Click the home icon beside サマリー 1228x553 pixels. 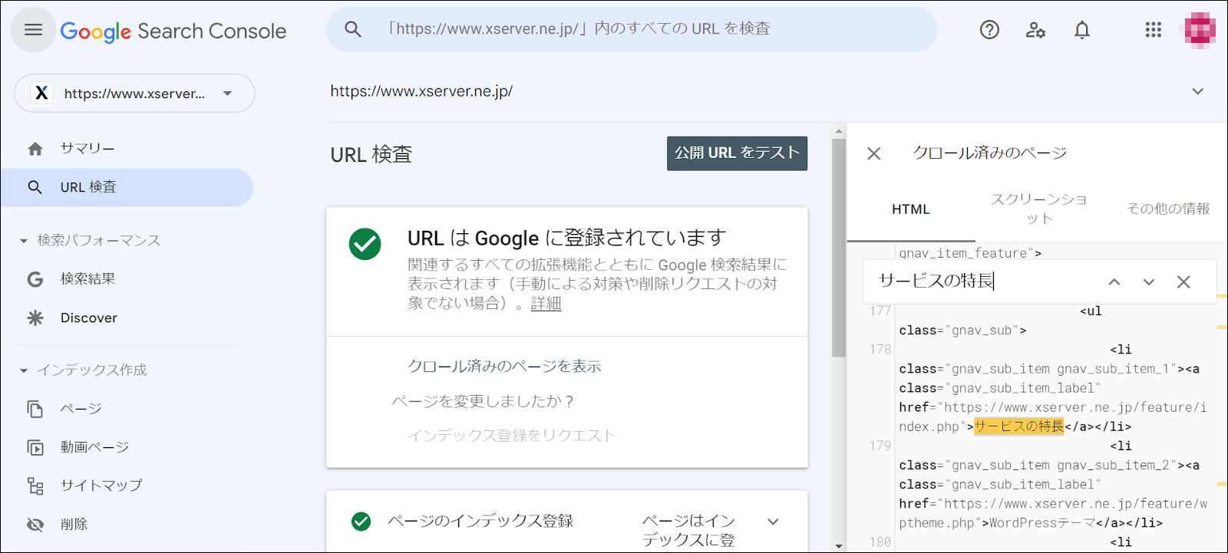pos(35,149)
